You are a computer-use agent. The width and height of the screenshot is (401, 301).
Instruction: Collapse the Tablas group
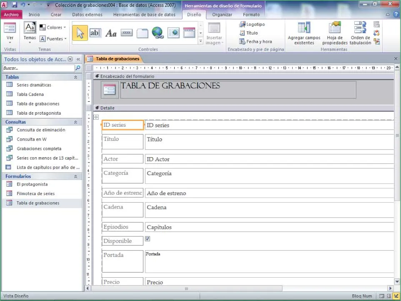75,77
